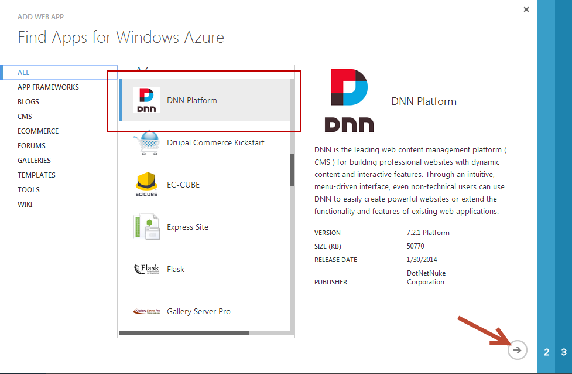Select EC-CUBE app entry
Viewport: 572px width, 374px height.
tap(204, 185)
